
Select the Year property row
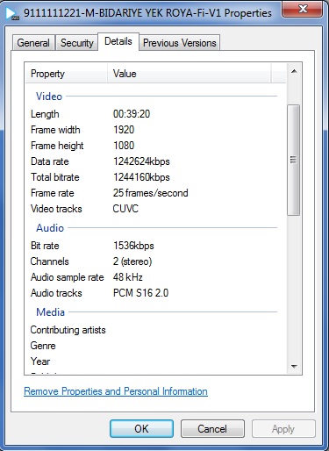[40, 362]
